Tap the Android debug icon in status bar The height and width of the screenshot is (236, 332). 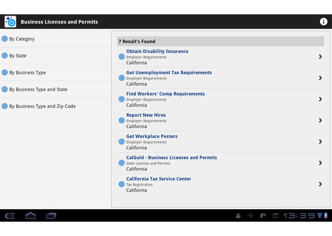coord(238,216)
